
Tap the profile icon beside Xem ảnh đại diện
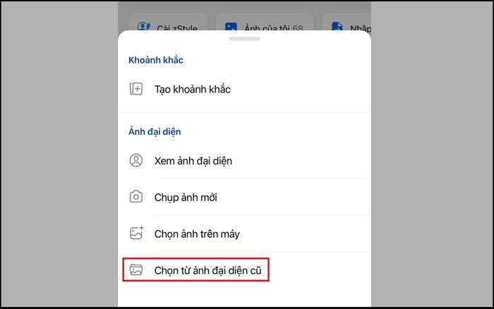[136, 160]
